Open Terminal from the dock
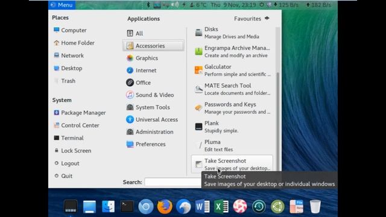Viewport: 386px width, 217px height. [127, 206]
